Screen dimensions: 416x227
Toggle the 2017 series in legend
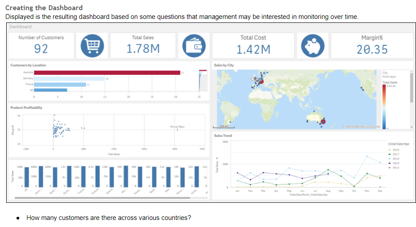tap(394, 154)
